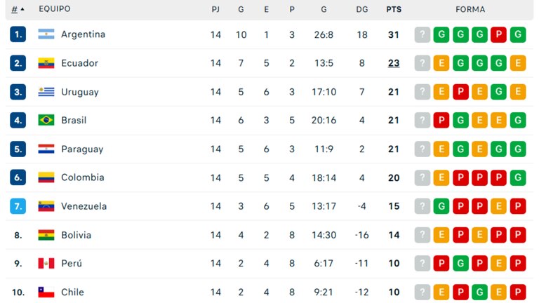Open the Colombia team link
The image size is (539, 303).
pos(82,177)
